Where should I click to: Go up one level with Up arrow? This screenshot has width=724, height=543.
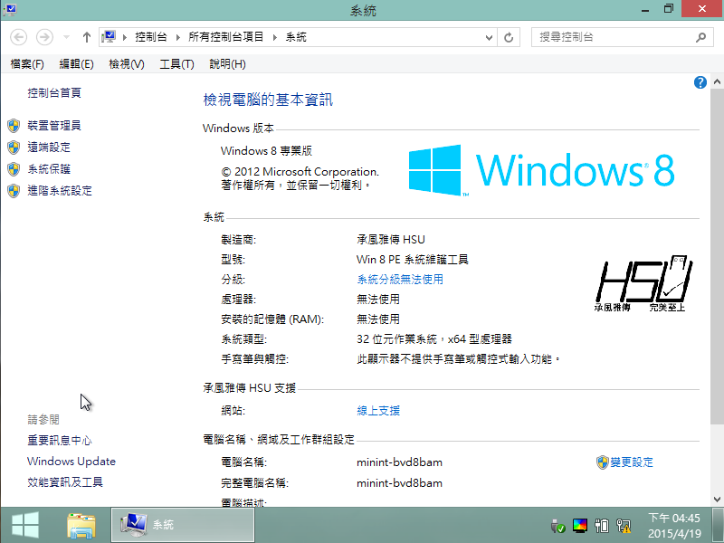pos(86,37)
